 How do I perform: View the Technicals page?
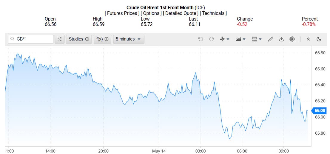pyautogui.click(x=213, y=13)
